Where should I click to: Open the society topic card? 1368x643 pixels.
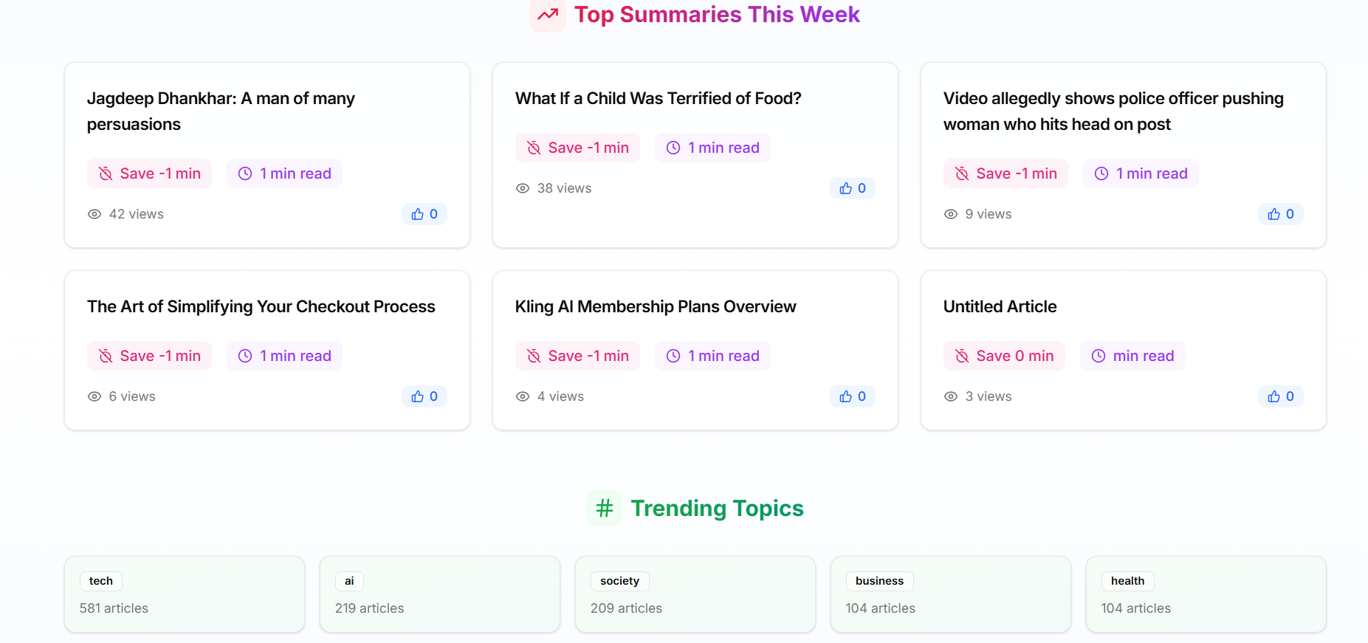coord(619,581)
